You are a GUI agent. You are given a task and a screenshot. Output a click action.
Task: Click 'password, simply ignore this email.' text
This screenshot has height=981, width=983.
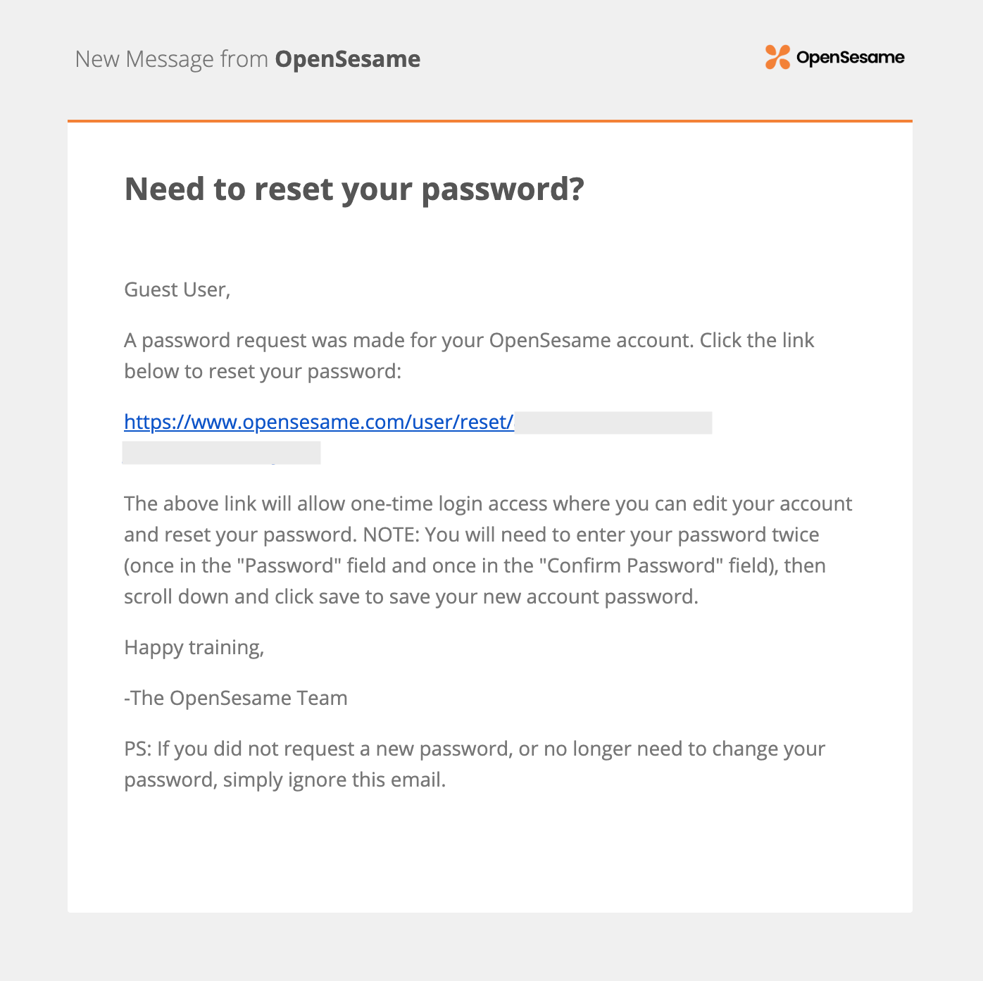pos(285,780)
